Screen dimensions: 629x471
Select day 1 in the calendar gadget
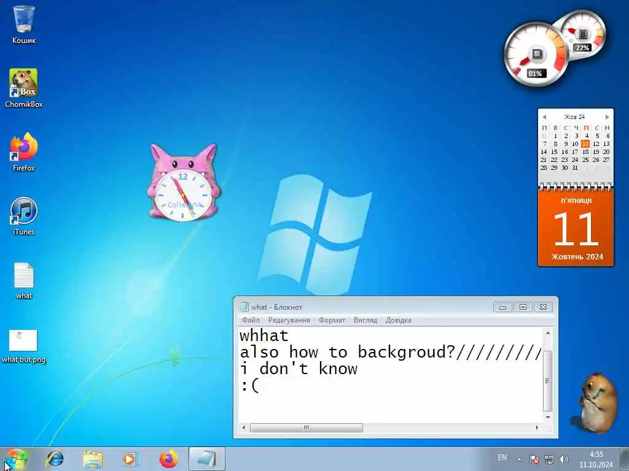555,136
